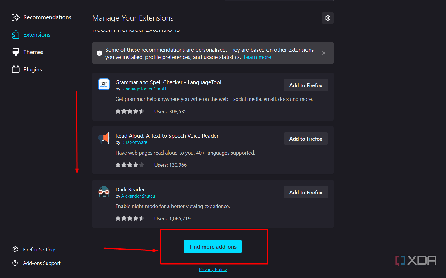Click the info icon in the notice
The width and height of the screenshot is (446, 278).
click(99, 53)
